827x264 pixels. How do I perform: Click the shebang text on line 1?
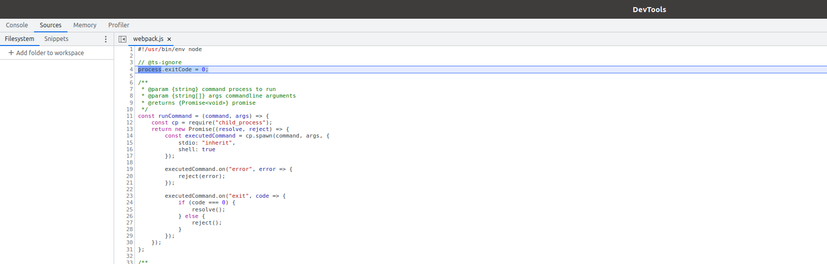click(169, 50)
